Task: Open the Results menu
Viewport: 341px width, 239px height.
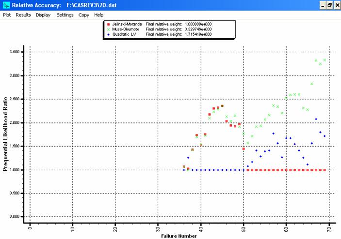Action: click(x=23, y=15)
